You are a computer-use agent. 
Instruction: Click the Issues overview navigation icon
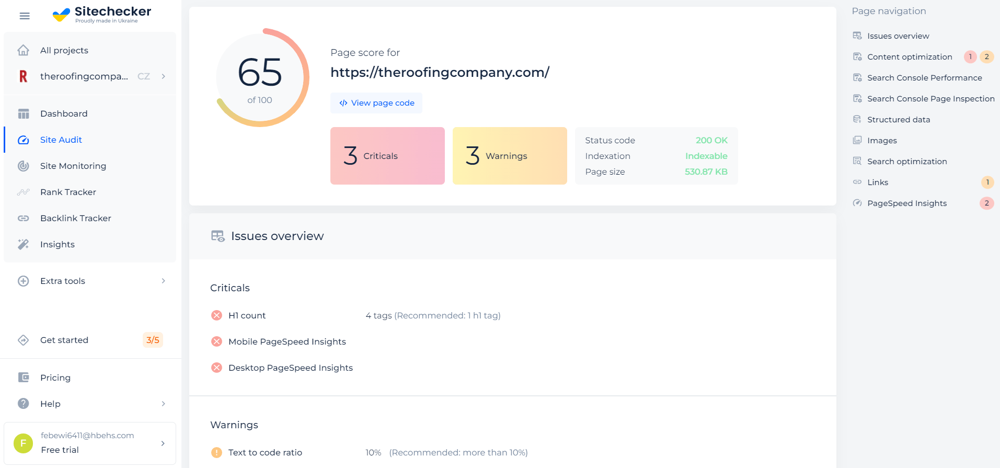[x=857, y=36]
